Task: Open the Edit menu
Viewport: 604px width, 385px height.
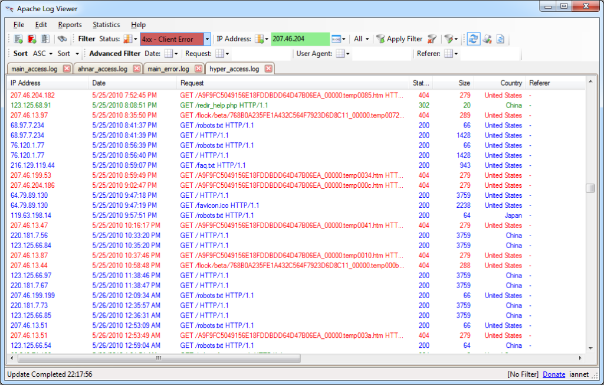Action: click(x=41, y=25)
